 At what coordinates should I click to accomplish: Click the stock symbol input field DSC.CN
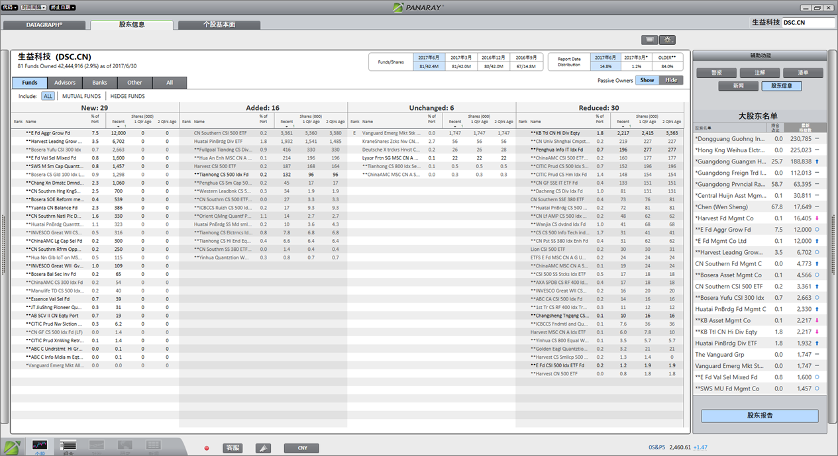point(808,23)
